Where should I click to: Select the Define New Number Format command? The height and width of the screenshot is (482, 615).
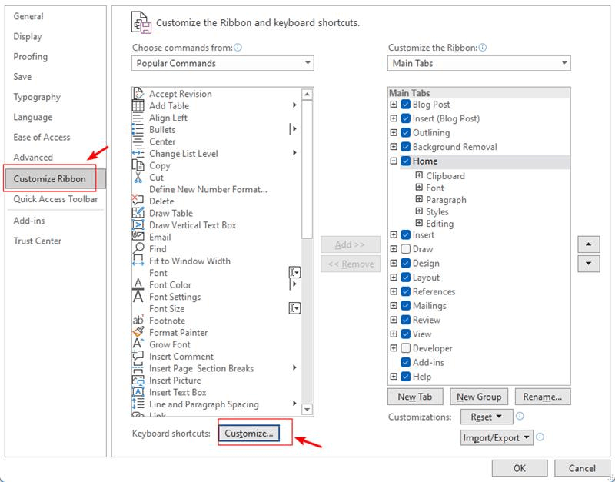coord(208,189)
